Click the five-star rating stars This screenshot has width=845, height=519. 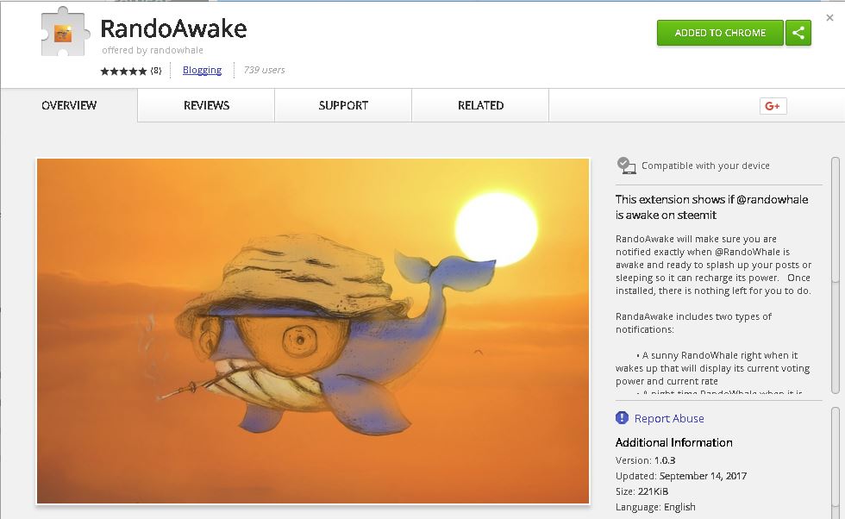[x=123, y=72]
